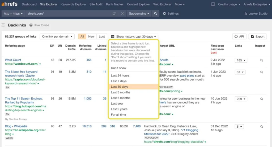Open the Ahrefs Enterprise account menu
Image resolution: width=272 pixels, height=147 pixels.
(x=257, y=4)
